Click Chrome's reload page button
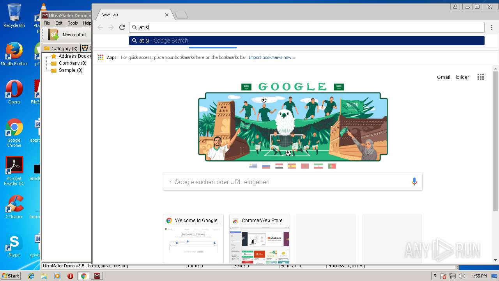The image size is (499, 281). pyautogui.click(x=122, y=27)
